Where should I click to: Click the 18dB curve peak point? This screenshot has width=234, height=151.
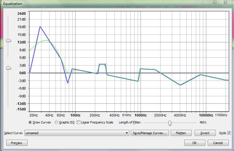pos(40,26)
